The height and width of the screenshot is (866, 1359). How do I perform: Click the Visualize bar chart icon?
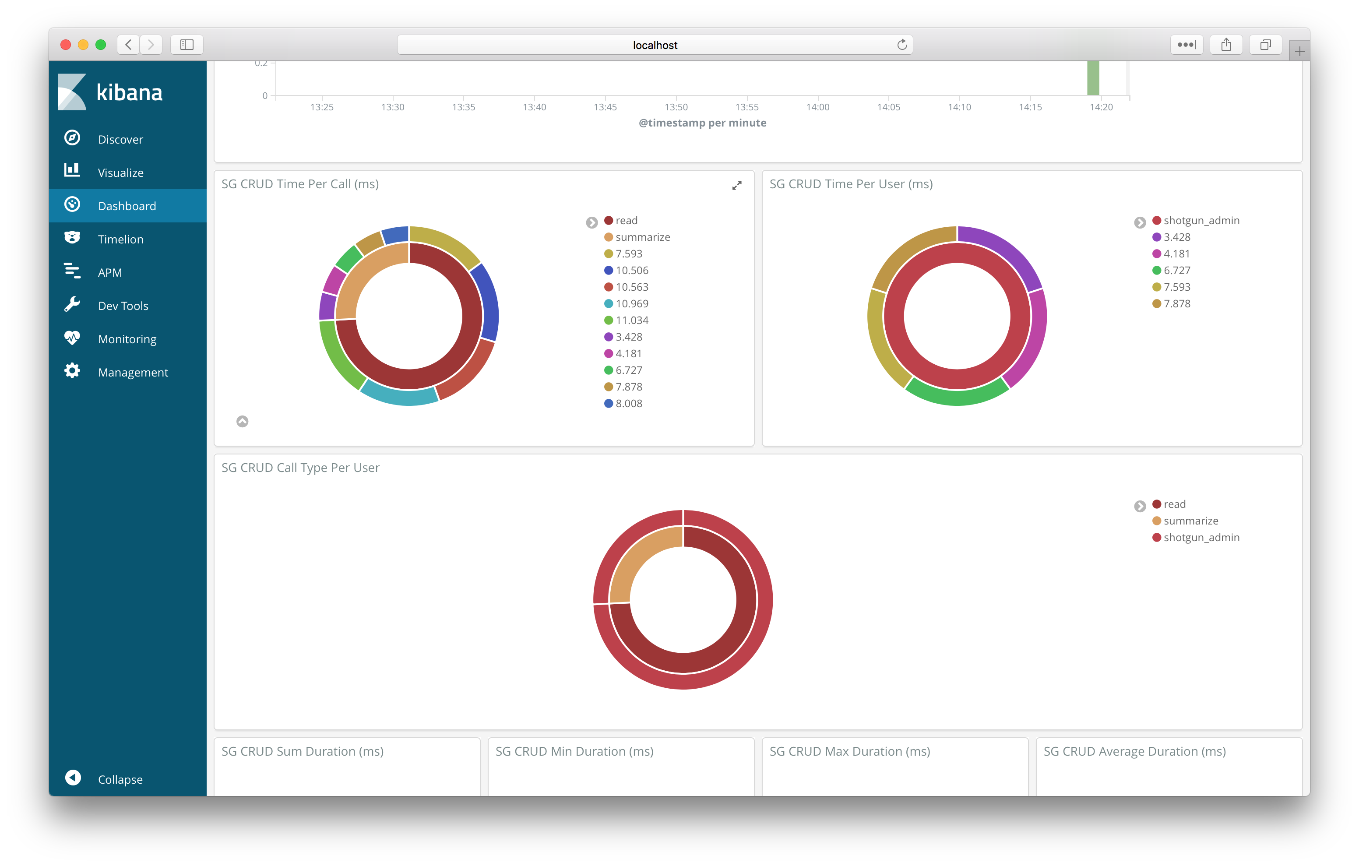pos(72,170)
